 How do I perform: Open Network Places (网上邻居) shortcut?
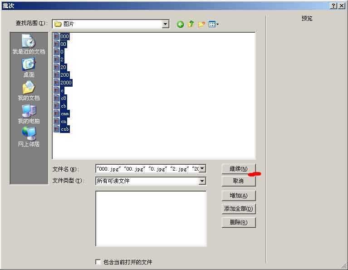(29, 137)
